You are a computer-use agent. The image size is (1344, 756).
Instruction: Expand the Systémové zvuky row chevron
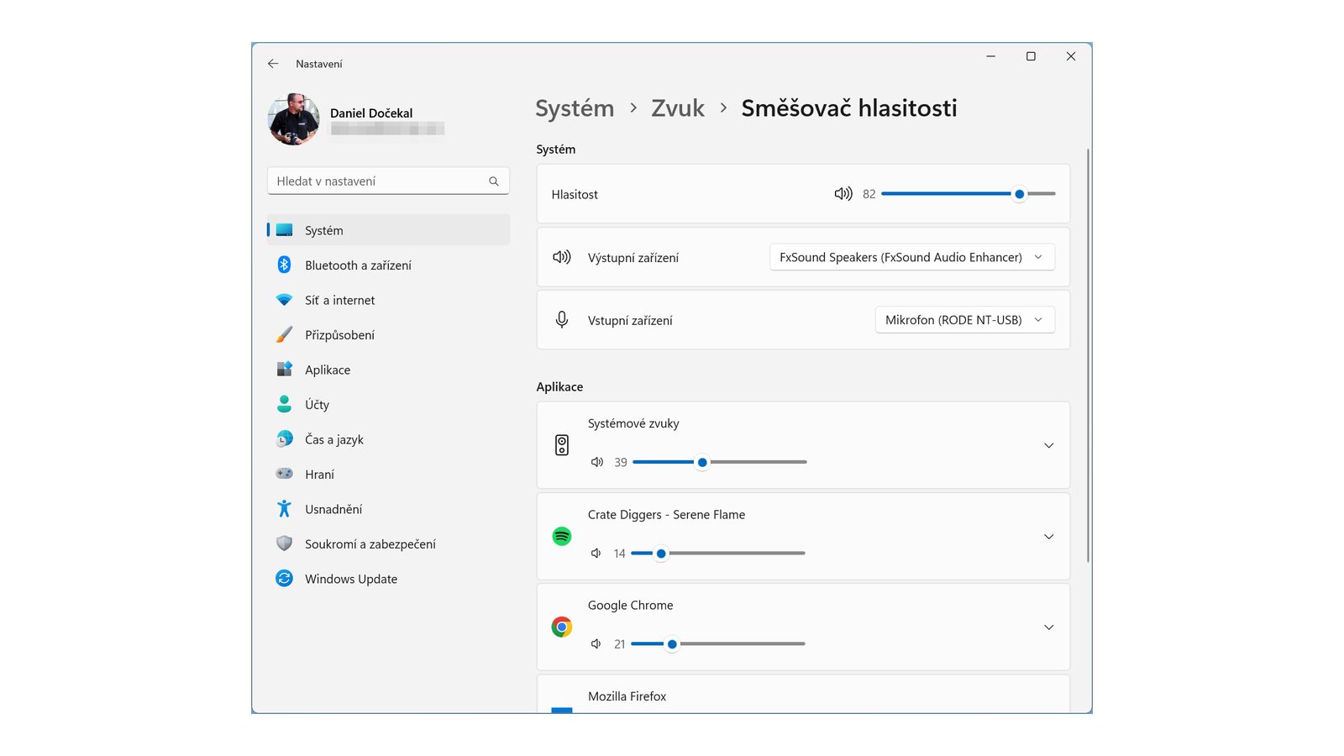(1048, 445)
